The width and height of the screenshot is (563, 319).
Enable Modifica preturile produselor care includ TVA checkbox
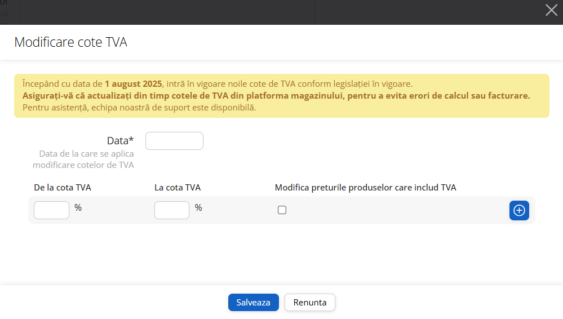click(x=282, y=210)
